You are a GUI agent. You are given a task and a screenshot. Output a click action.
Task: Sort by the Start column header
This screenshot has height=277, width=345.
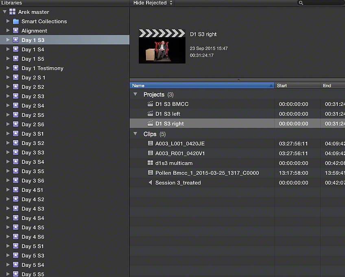(x=297, y=86)
